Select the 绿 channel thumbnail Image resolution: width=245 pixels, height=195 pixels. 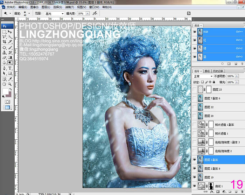click(200, 48)
